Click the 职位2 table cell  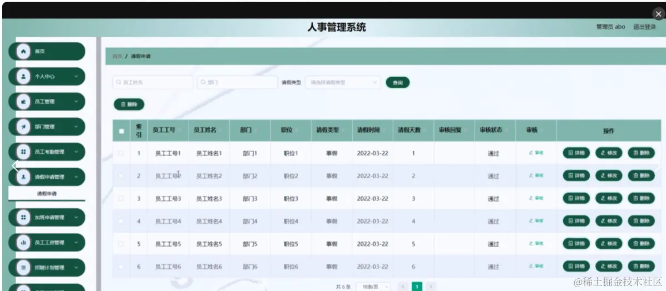click(x=291, y=175)
